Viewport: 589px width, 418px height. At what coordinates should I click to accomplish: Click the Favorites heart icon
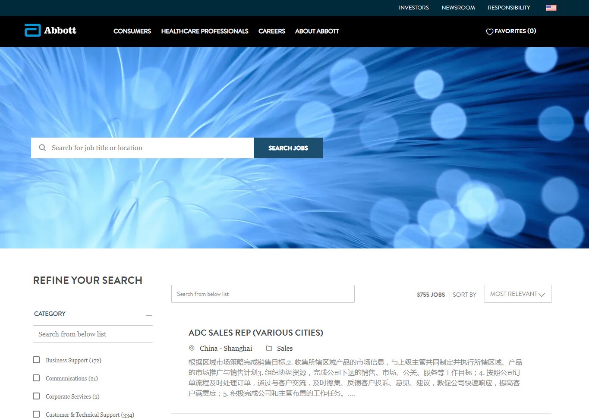tap(489, 31)
